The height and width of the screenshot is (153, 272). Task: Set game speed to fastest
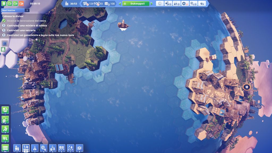pyautogui.click(x=21, y=4)
